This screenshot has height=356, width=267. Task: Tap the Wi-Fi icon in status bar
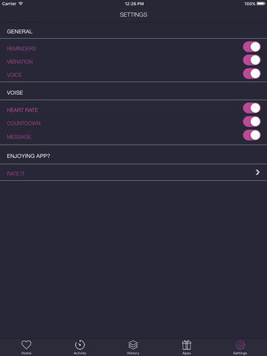coord(21,4)
